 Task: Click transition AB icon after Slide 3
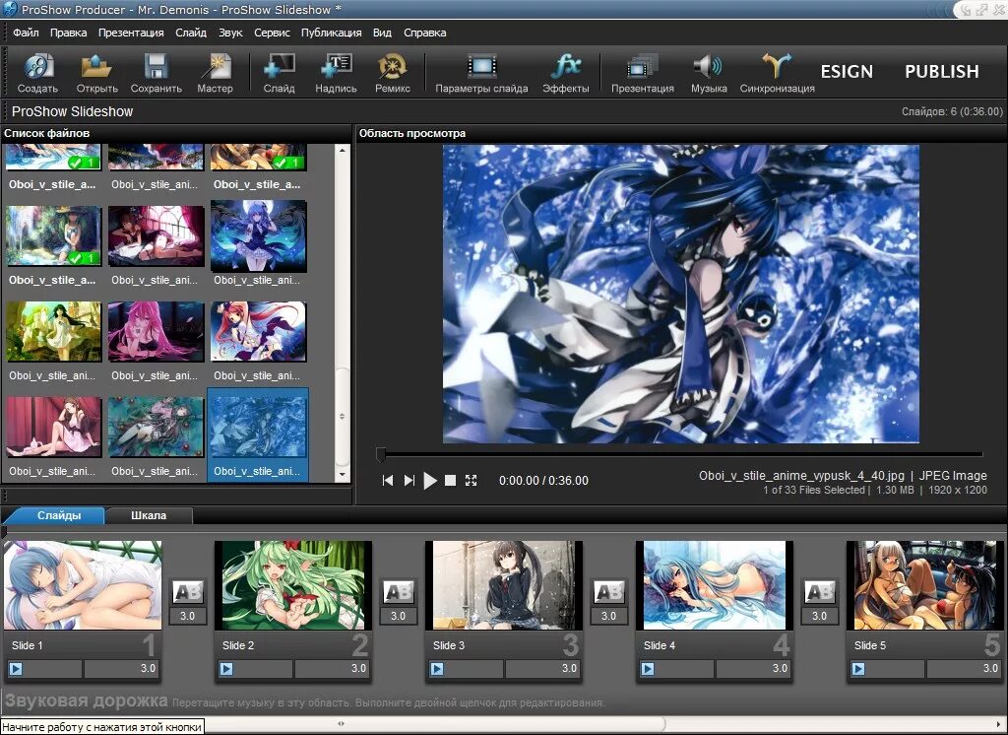[x=608, y=591]
